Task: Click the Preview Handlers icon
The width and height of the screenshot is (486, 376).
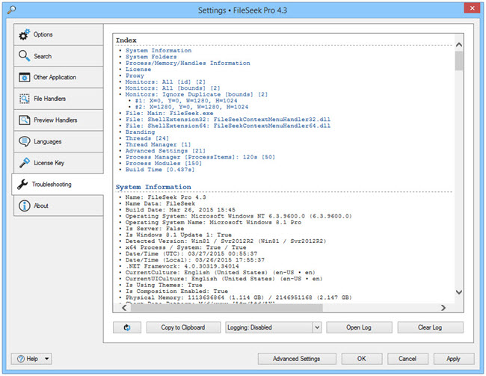Action: [24, 120]
